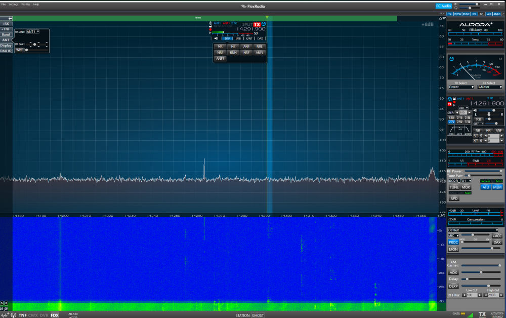Viewport: 506px width, 318px height.
Task: Click the waveform sparkle icon in status bar
Action: 5,315
